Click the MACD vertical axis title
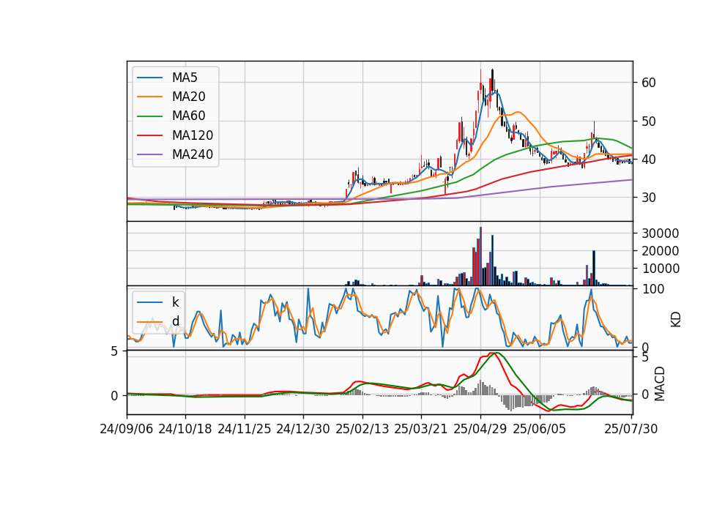Image resolution: width=703 pixels, height=505 pixels. (x=660, y=384)
